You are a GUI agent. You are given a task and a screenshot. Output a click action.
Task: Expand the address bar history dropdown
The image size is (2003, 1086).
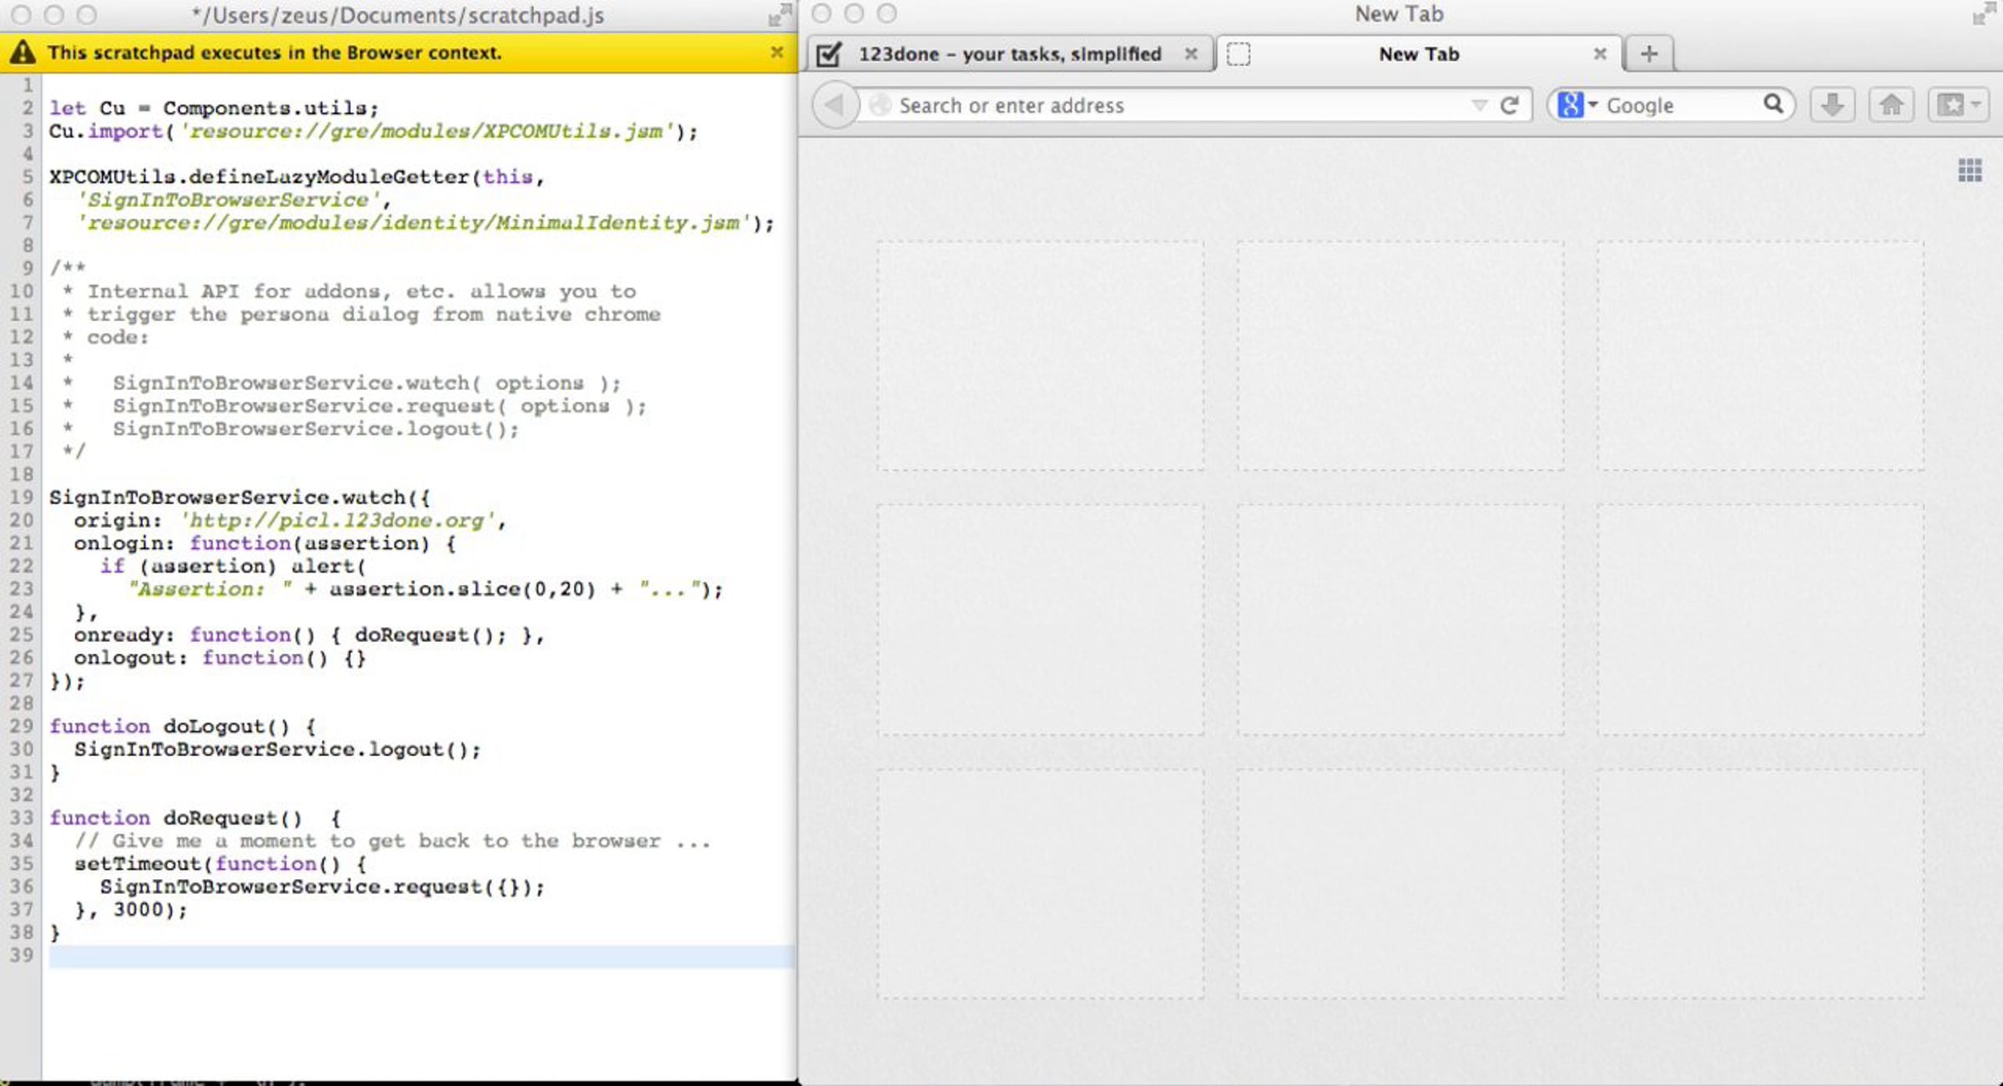(1479, 105)
